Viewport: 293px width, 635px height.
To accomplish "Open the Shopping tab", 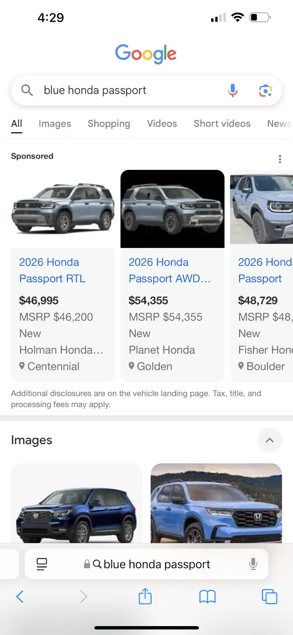I will pyautogui.click(x=109, y=124).
